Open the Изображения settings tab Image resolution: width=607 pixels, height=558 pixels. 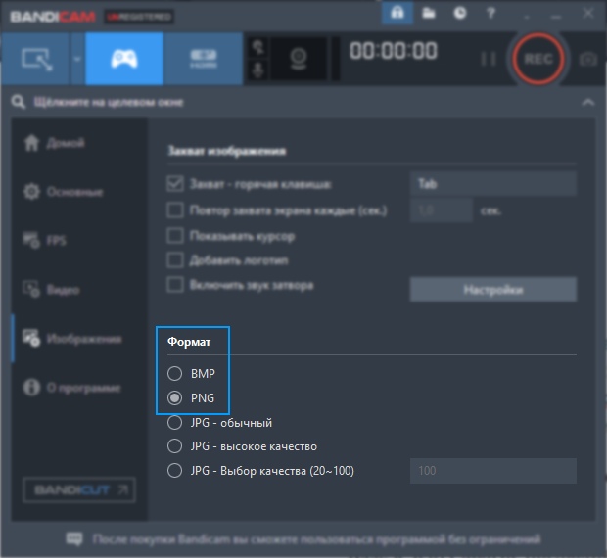[x=79, y=339]
